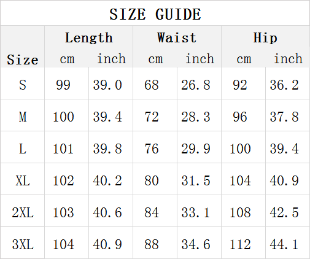Select the XL size row label
Screen dimensions: 310x259
23,181
